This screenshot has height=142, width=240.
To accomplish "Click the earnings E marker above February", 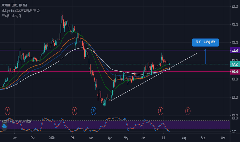I will [74, 111].
